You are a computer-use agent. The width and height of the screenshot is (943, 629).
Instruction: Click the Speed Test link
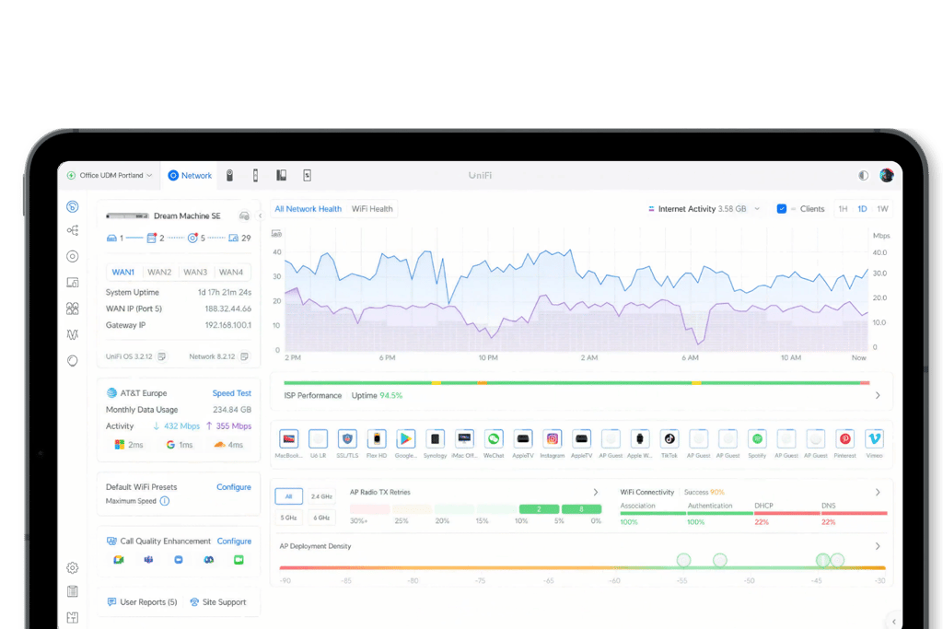click(x=231, y=393)
